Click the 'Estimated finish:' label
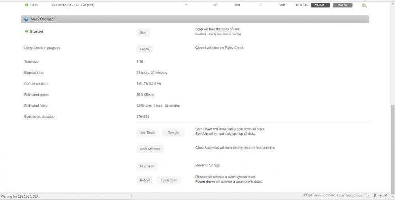 pyautogui.click(x=36, y=106)
